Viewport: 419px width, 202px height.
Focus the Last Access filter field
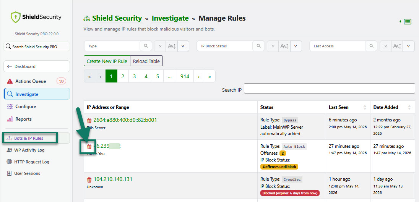click(338, 46)
